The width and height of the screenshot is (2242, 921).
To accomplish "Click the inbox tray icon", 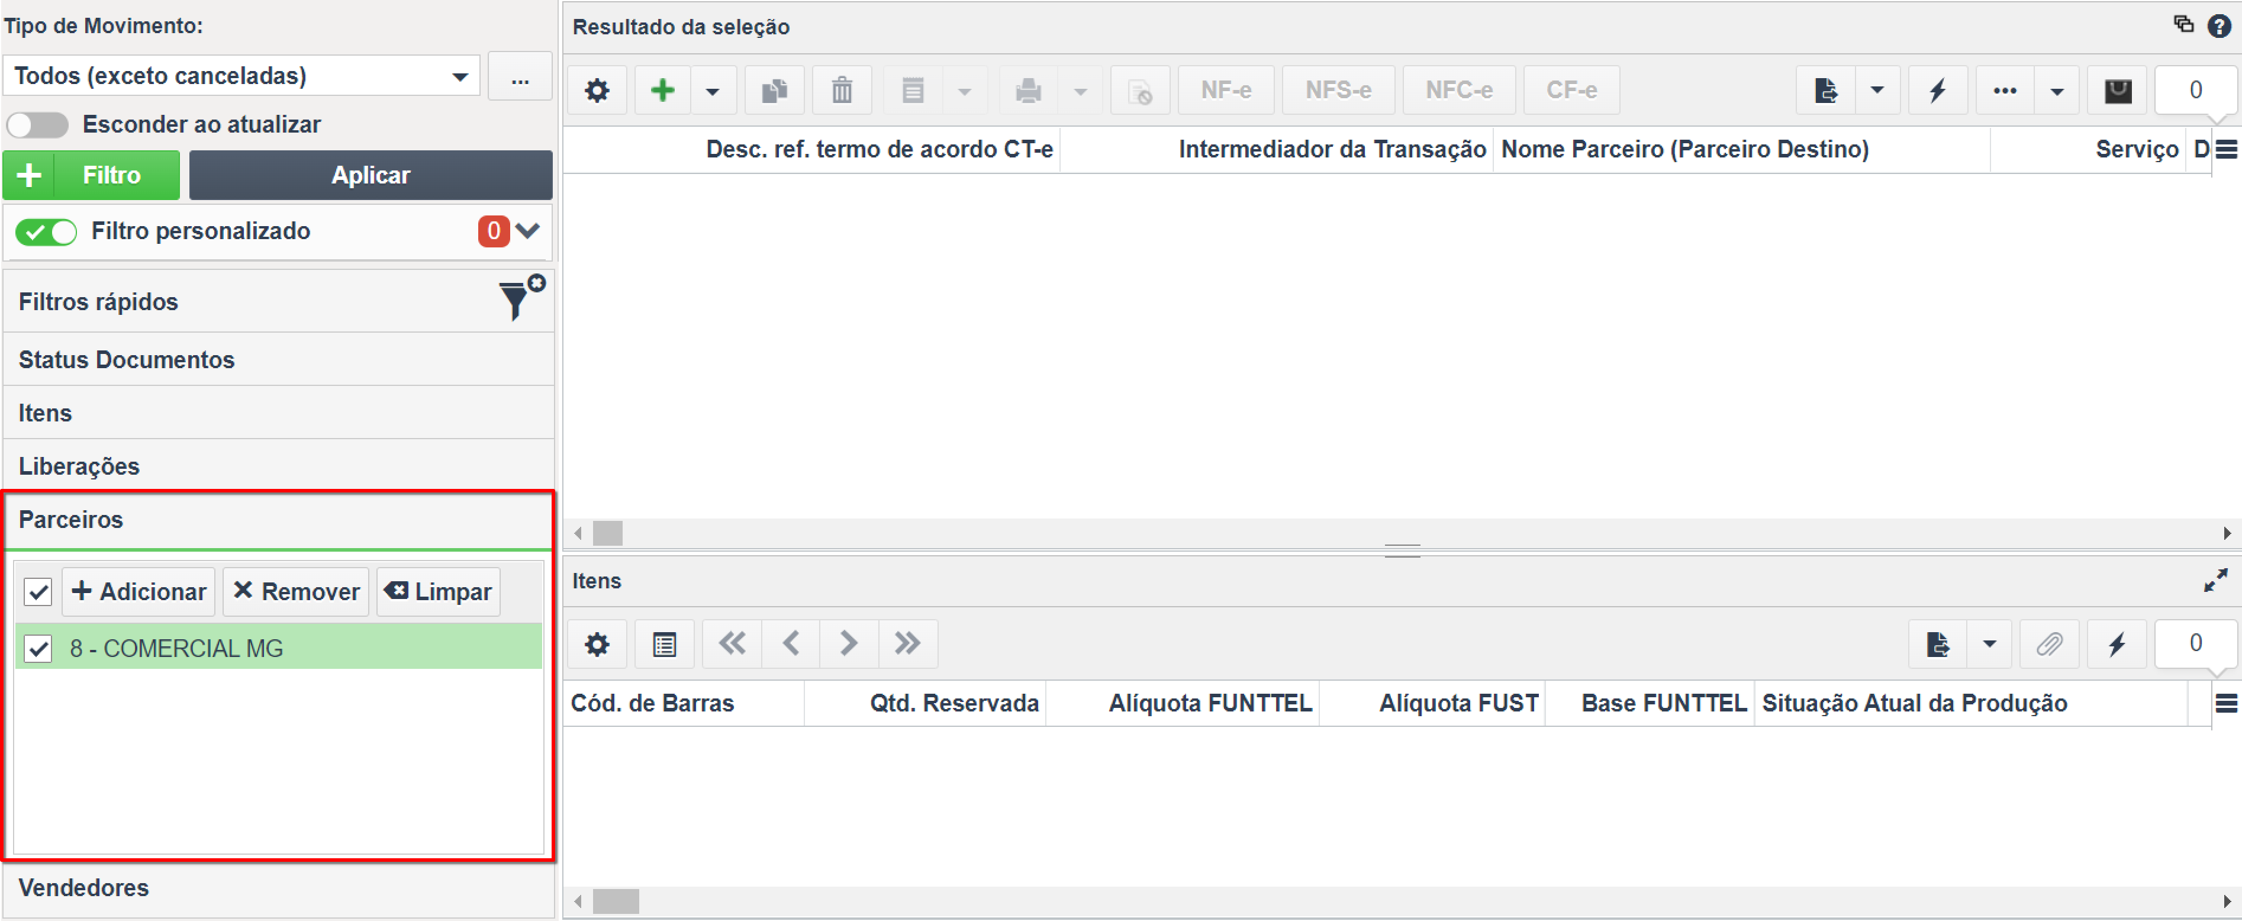I will tap(2118, 91).
